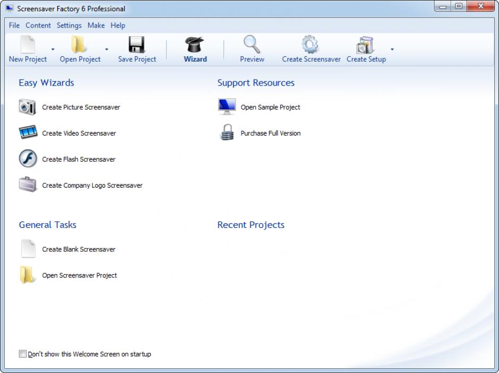Enable Don't show this Welcome Screen checkbox
Viewport: 499px width, 373px height.
pyautogui.click(x=23, y=353)
